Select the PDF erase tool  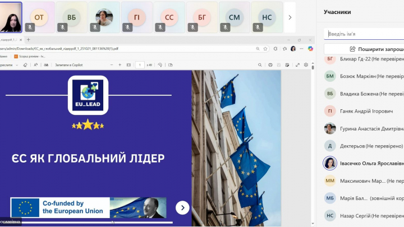click(x=25, y=65)
